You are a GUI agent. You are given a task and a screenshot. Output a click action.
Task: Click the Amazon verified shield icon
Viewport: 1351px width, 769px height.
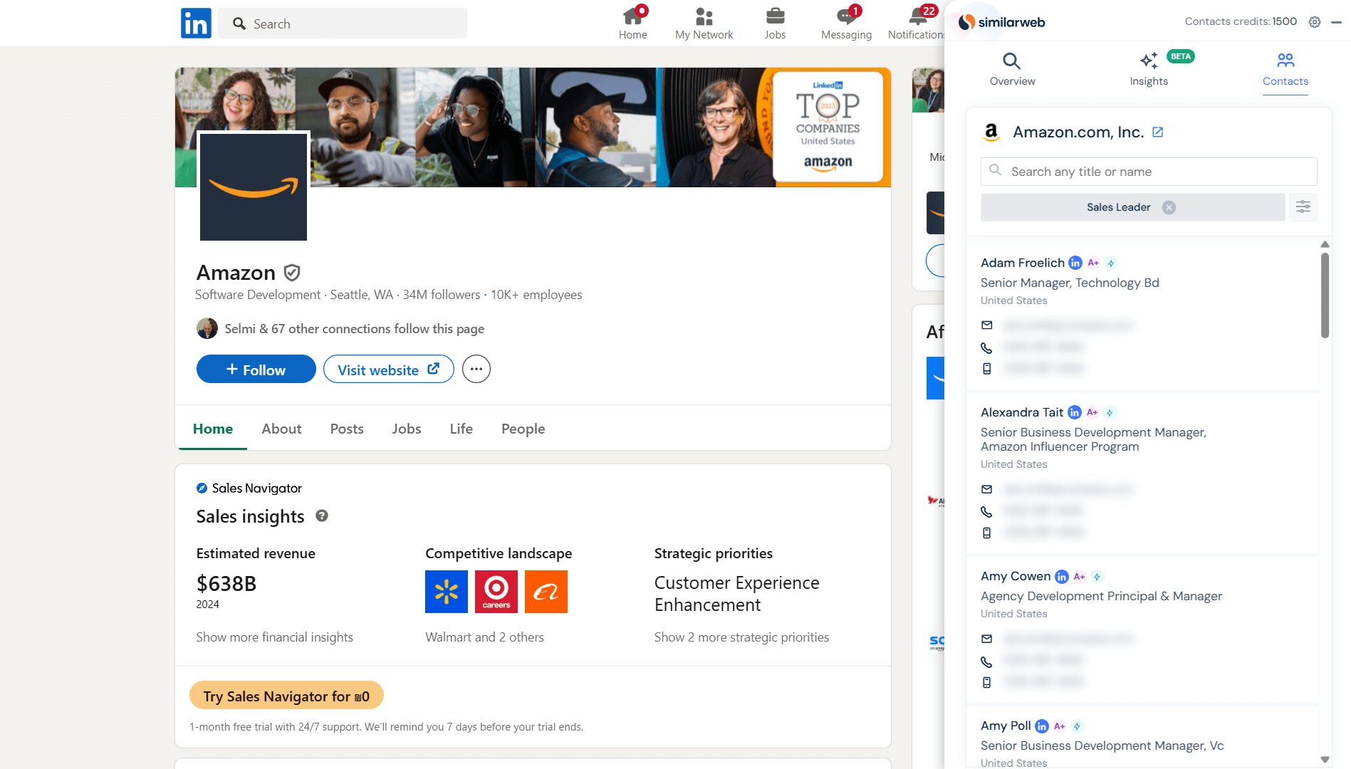pos(292,273)
